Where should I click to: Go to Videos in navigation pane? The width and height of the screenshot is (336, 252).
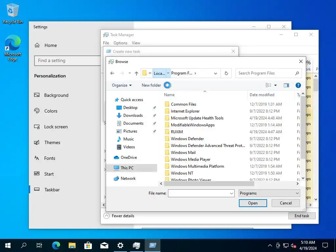[129, 147]
